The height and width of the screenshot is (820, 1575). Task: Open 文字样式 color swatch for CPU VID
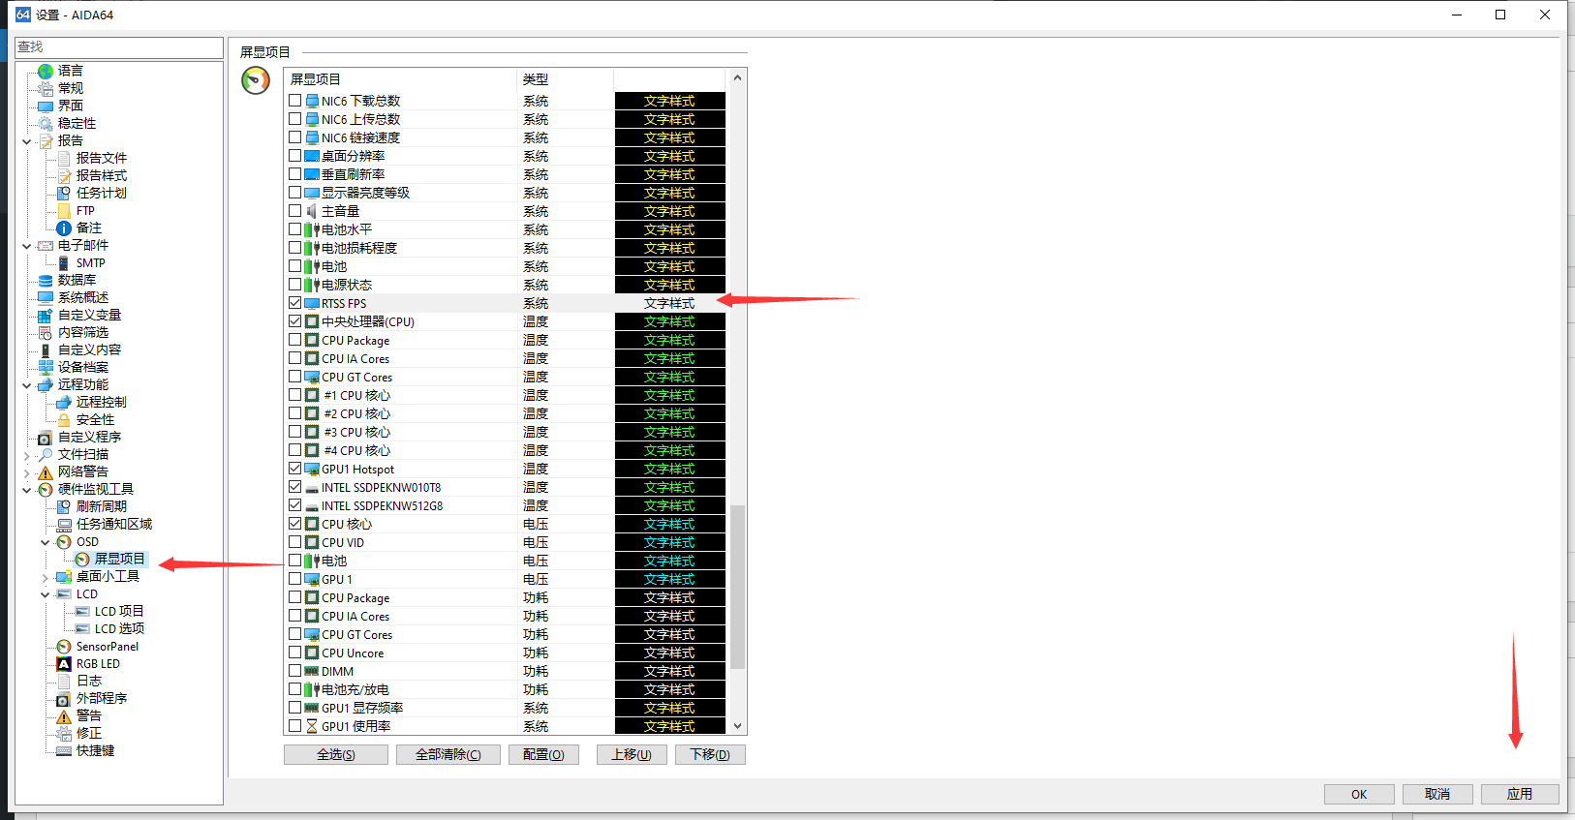tap(669, 542)
